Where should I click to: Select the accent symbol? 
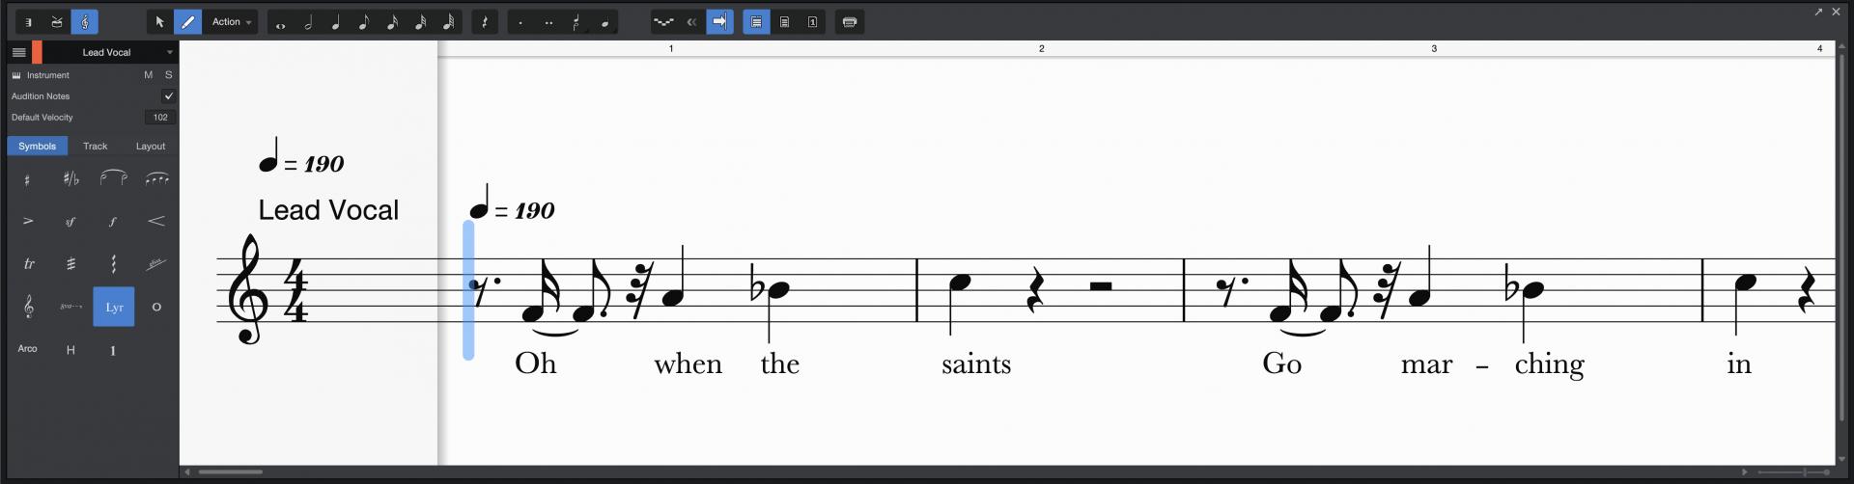point(28,222)
